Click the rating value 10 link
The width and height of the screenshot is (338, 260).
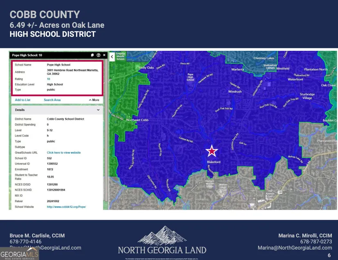[x=48, y=79]
